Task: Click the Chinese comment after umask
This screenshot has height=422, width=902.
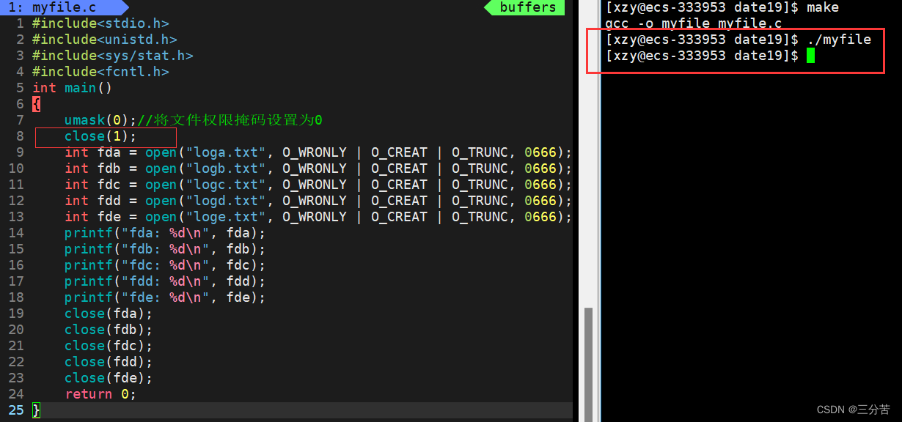Action: pos(230,120)
